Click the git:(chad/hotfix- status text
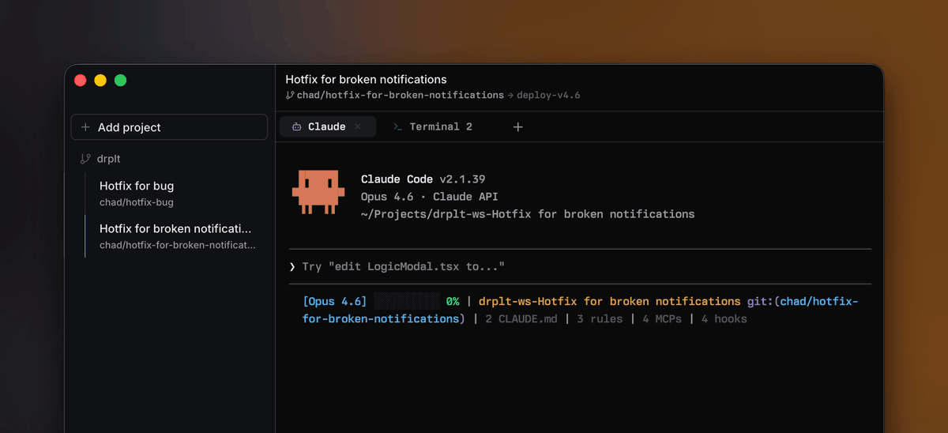Screen dimensions: 948x433 click(803, 301)
